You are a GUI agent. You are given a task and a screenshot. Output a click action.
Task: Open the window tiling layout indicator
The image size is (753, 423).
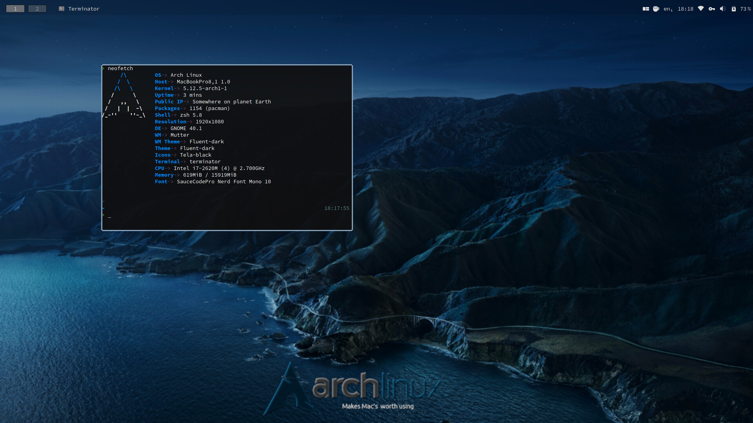point(646,9)
